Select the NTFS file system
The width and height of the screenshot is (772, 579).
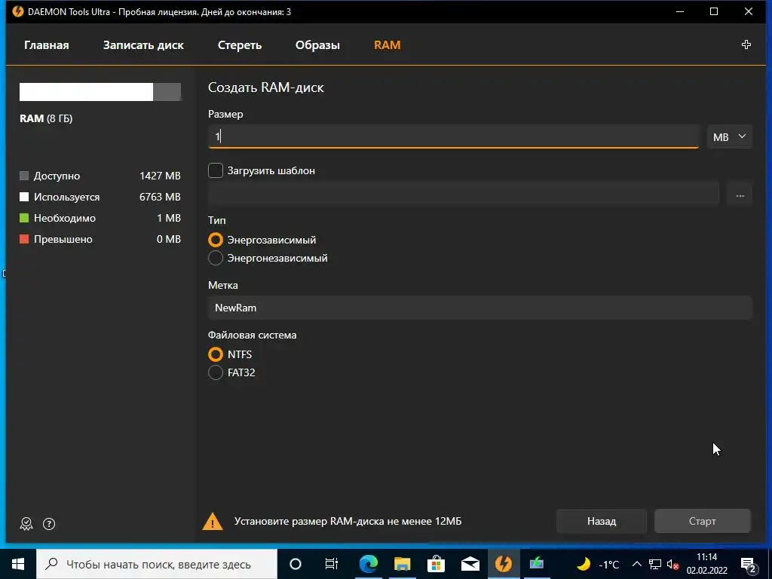[215, 354]
